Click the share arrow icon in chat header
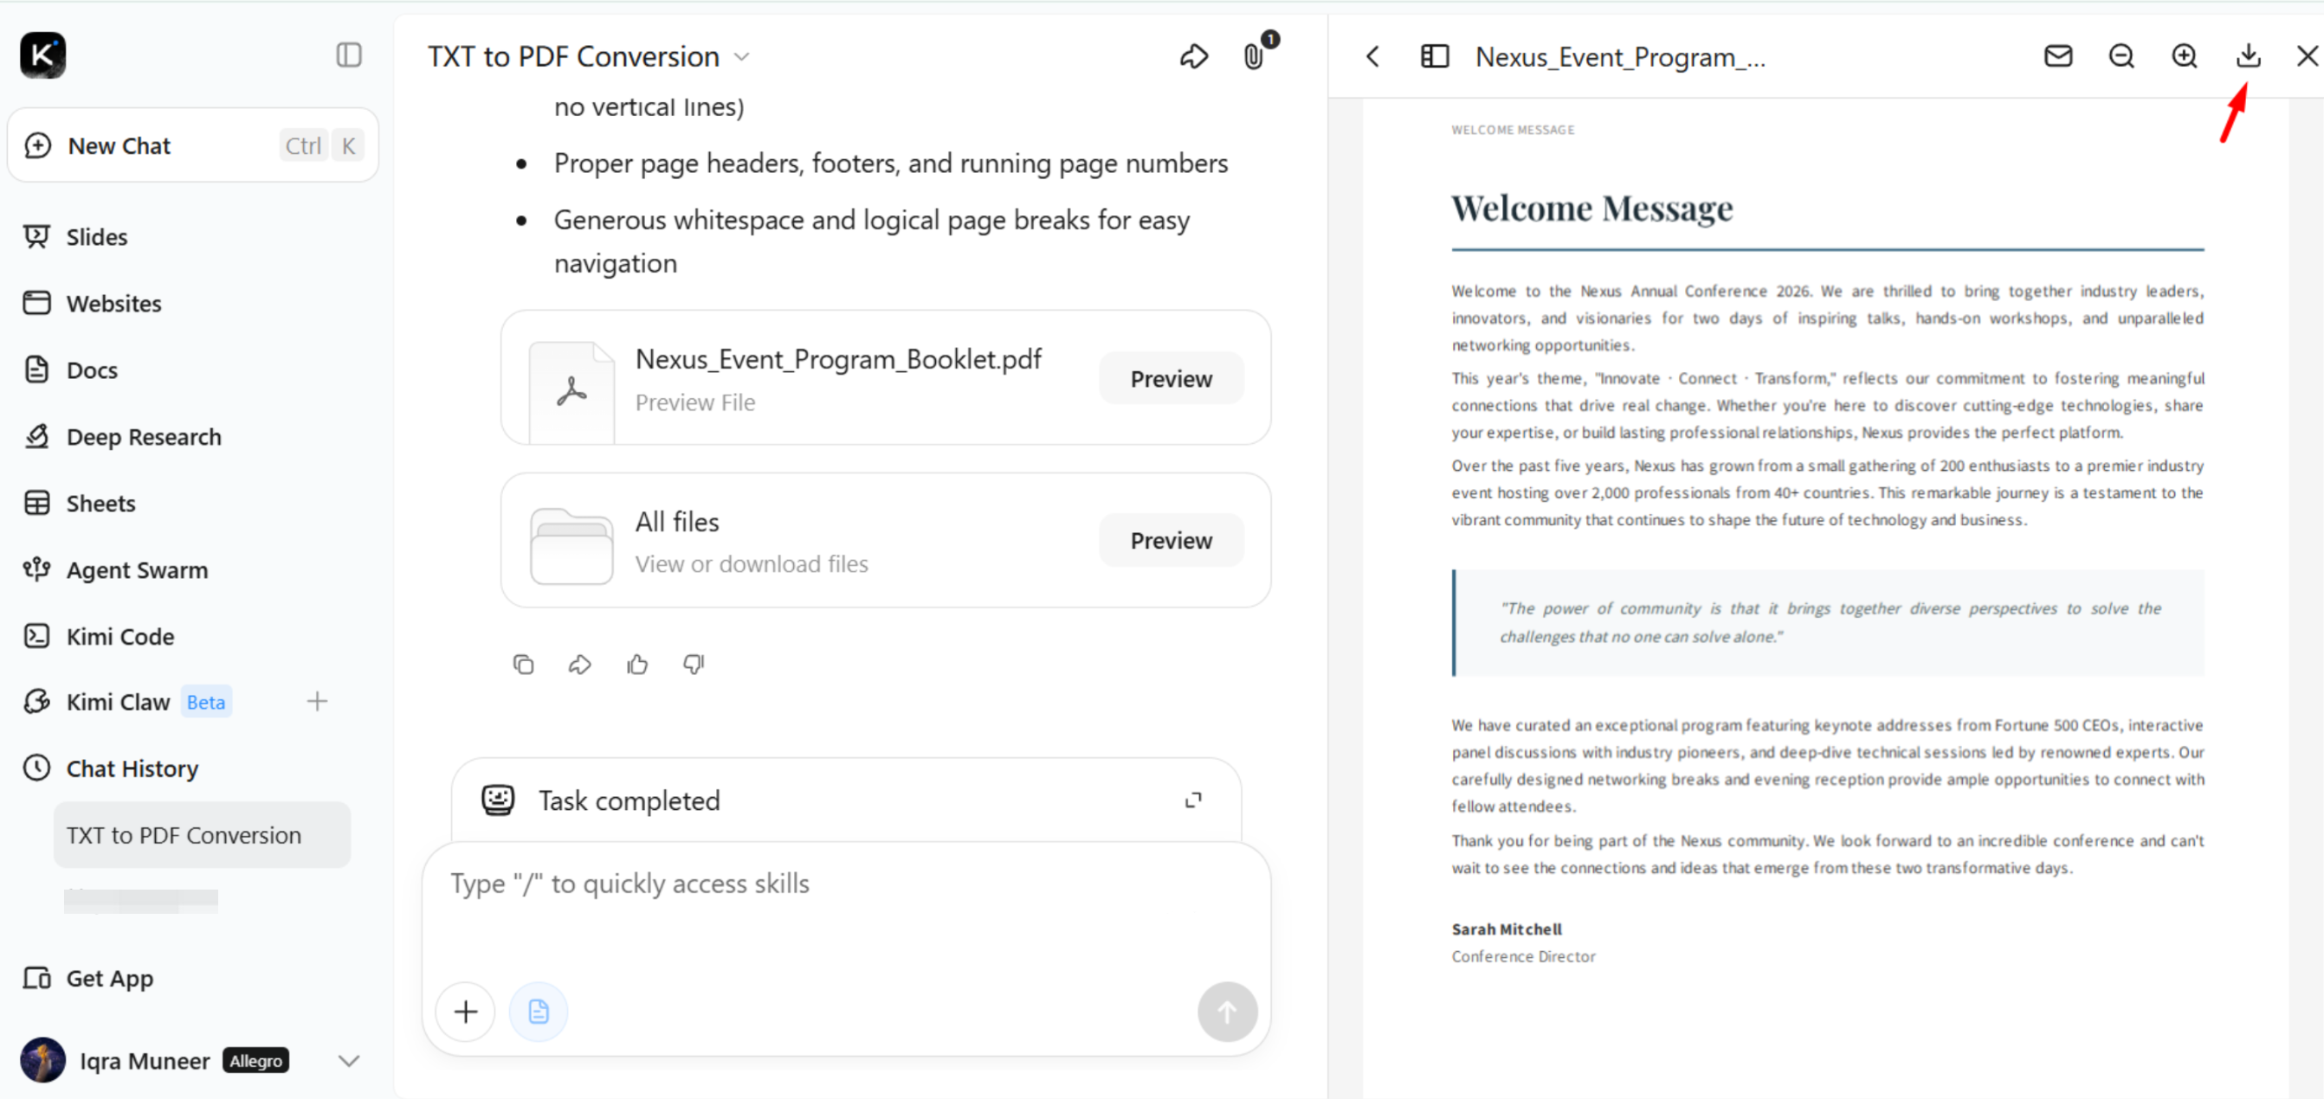Image resolution: width=2324 pixels, height=1099 pixels. 1193,57
